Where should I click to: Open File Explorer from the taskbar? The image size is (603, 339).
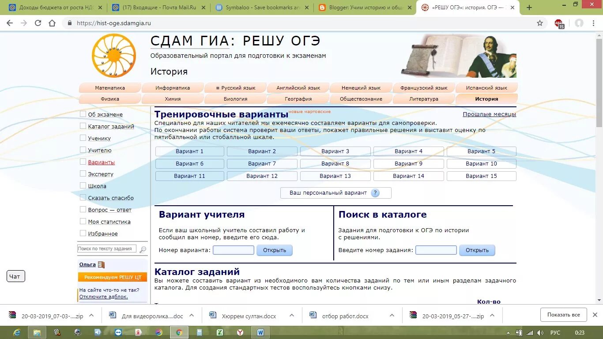[37, 332]
